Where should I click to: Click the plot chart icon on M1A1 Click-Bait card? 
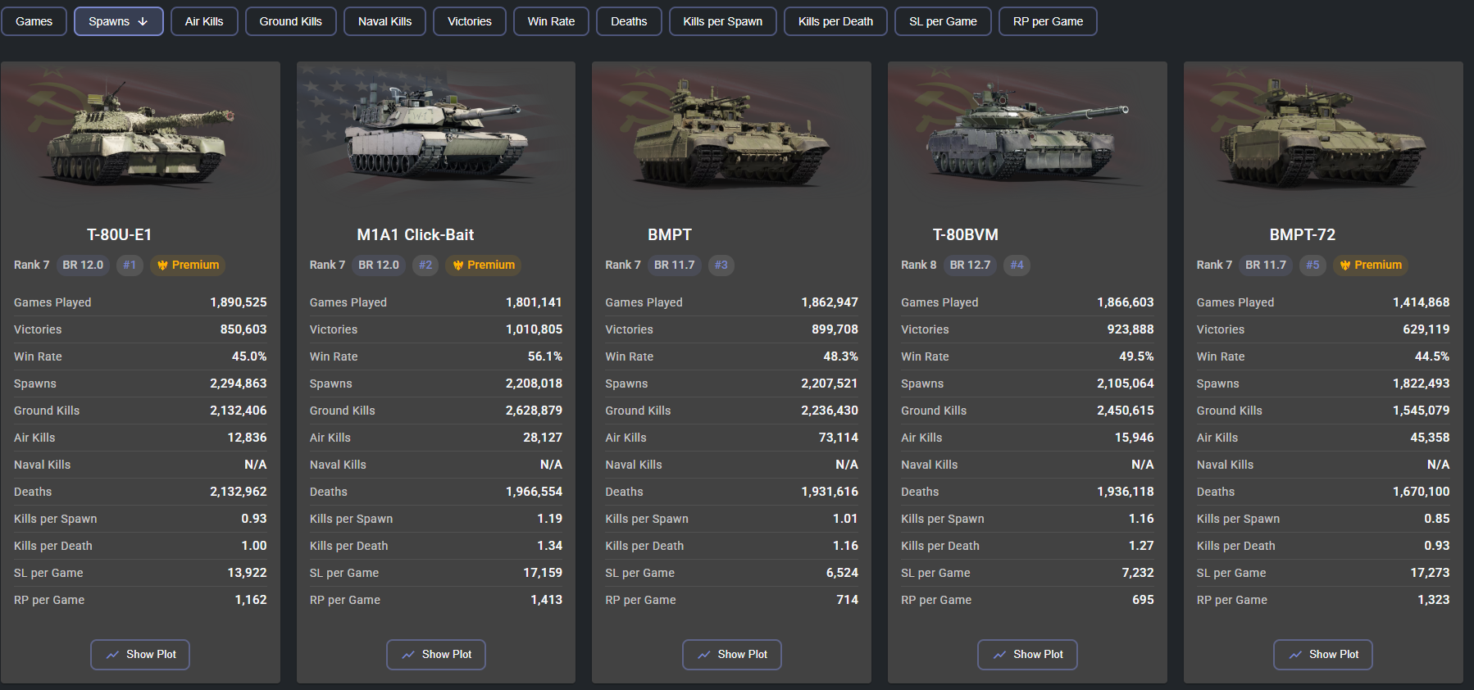pyautogui.click(x=408, y=655)
